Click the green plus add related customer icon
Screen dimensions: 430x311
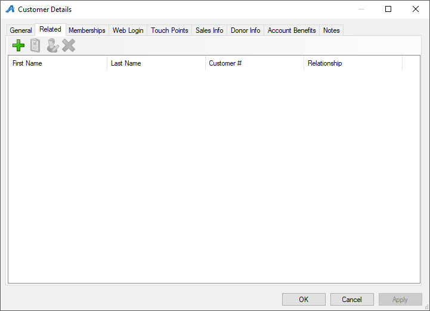coord(18,45)
